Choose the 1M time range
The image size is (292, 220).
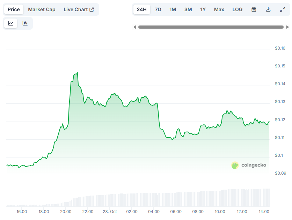point(173,9)
